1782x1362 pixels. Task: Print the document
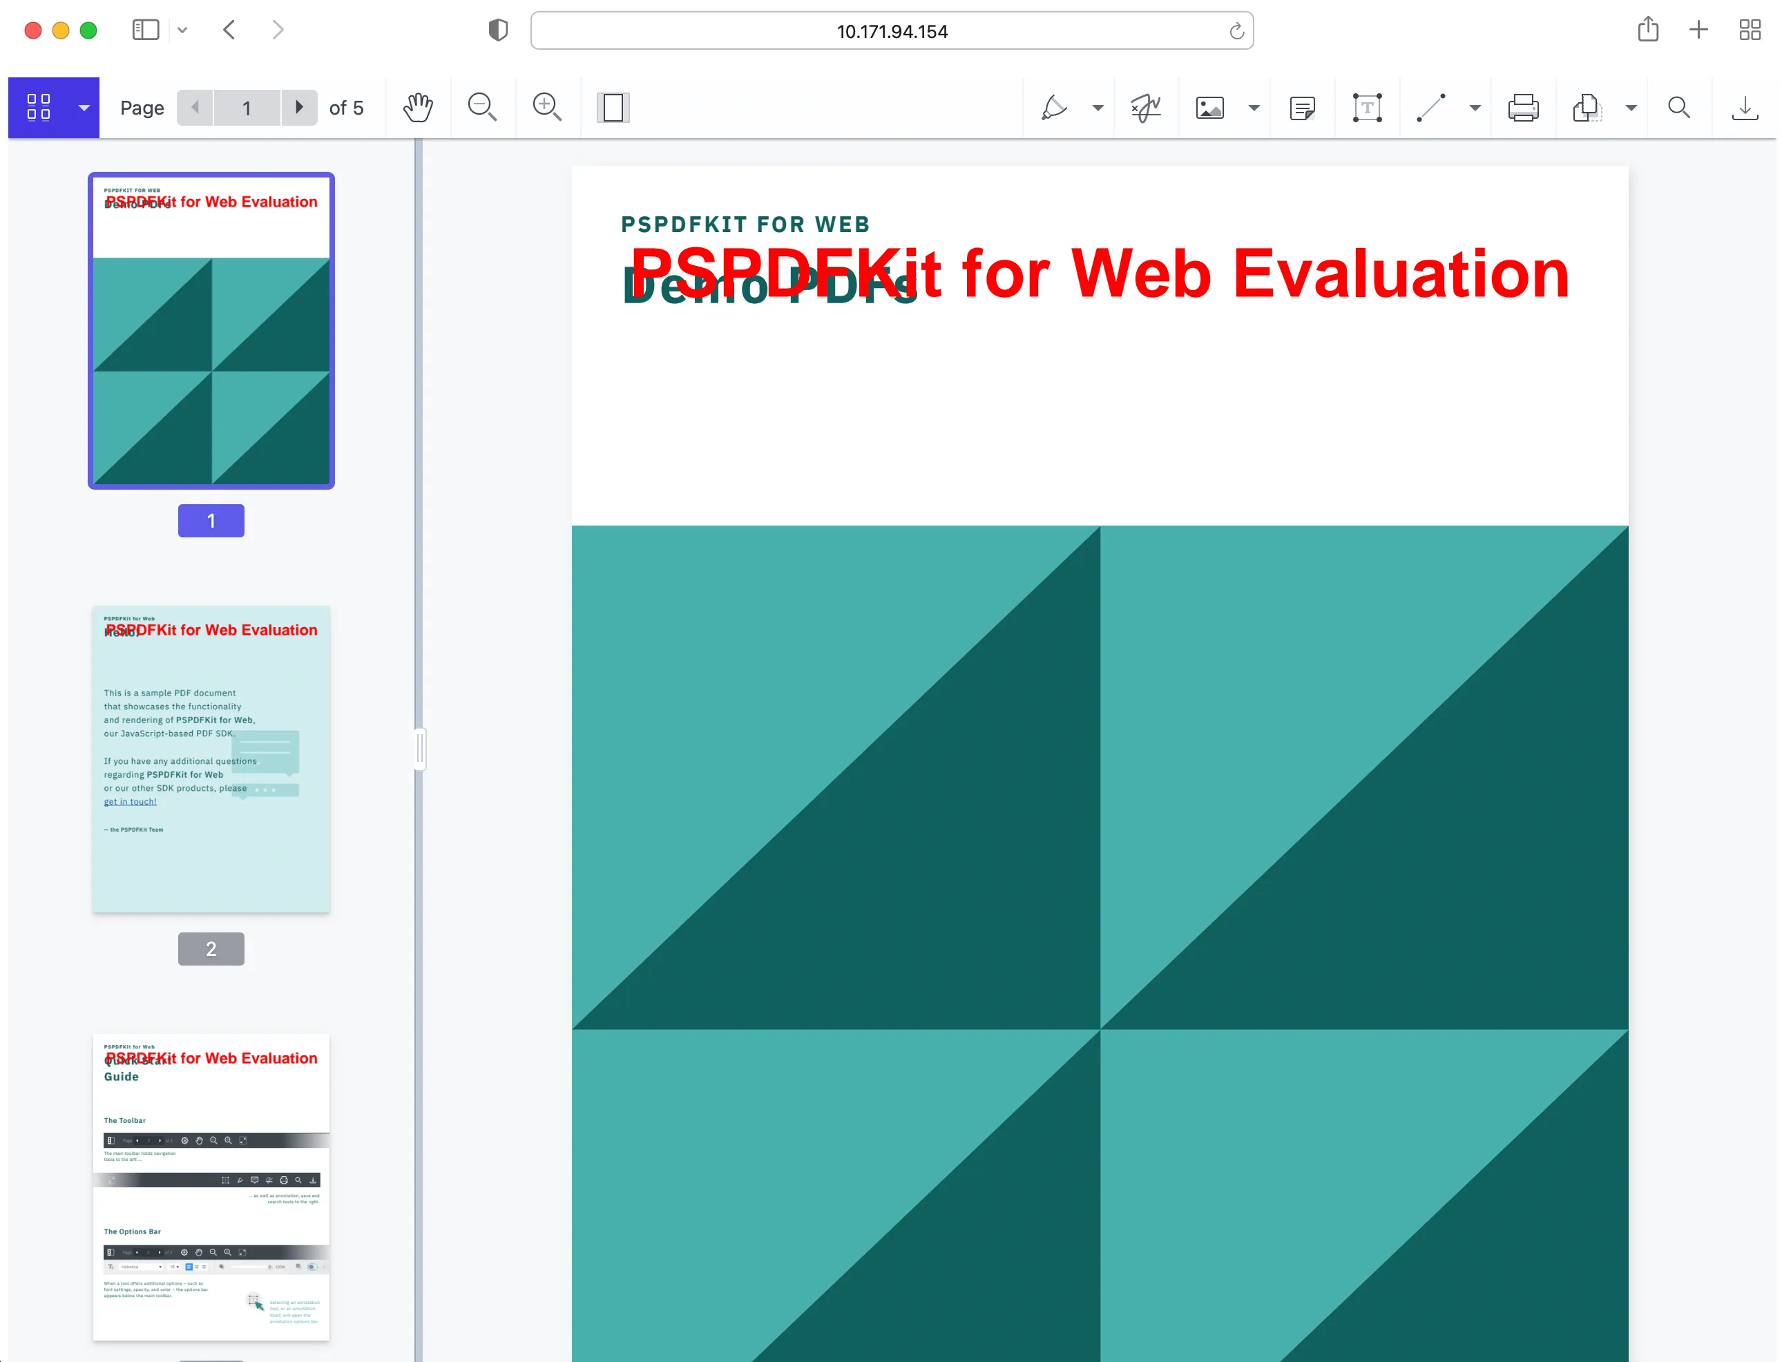point(1522,108)
